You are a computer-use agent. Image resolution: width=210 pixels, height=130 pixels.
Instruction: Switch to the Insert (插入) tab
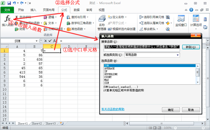(x=33, y=10)
